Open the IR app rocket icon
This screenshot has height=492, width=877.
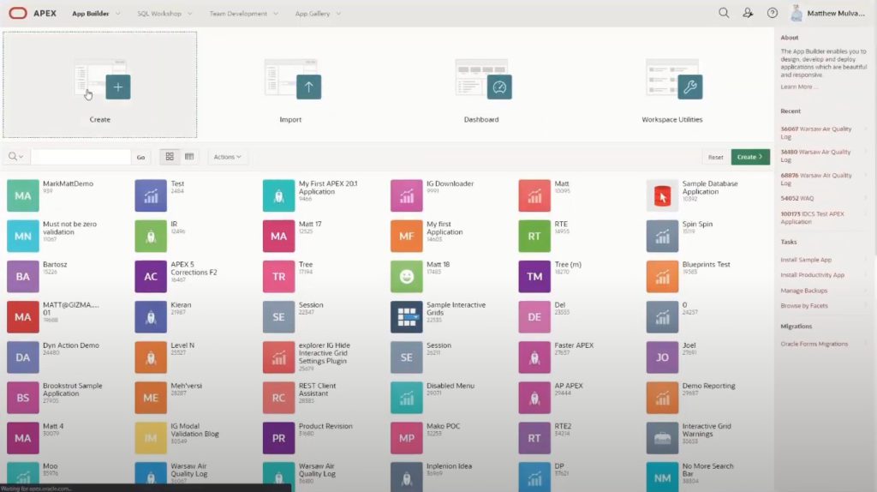tap(151, 236)
